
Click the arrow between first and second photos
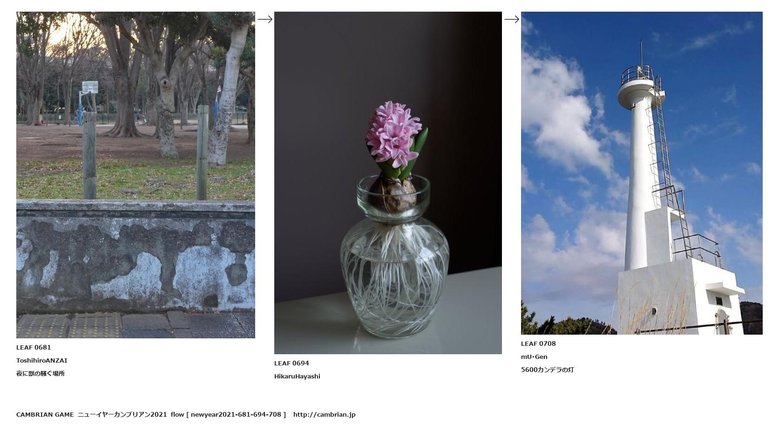[x=265, y=19]
